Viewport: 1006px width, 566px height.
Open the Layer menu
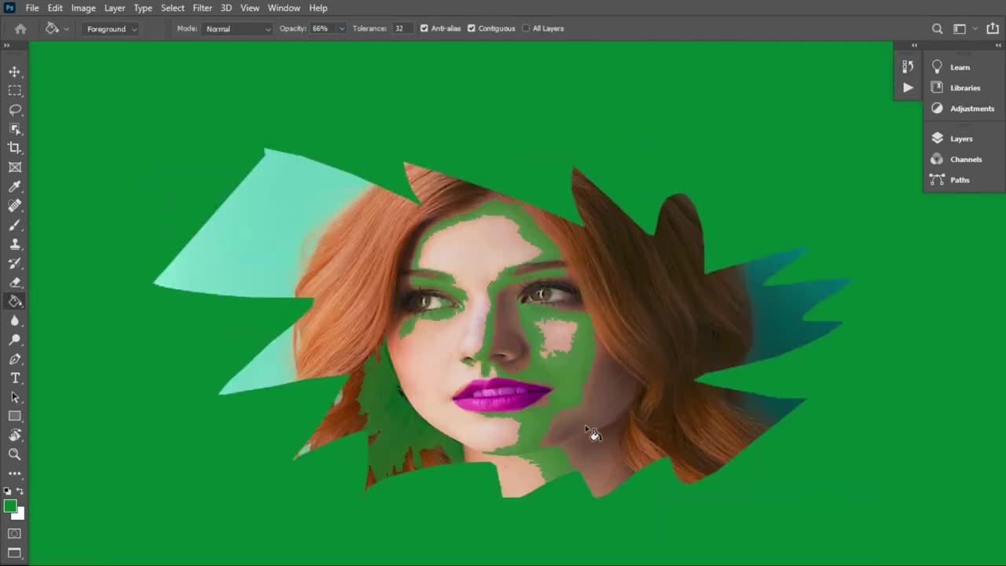click(115, 8)
